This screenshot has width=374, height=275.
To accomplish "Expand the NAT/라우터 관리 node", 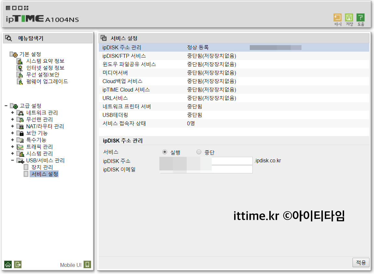I will click(12, 126).
